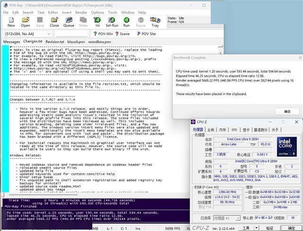Image resolution: width=303 pixels, height=231 pixels.
Task: Click the POV-Ray title bar app icon
Action: click(6, 5)
